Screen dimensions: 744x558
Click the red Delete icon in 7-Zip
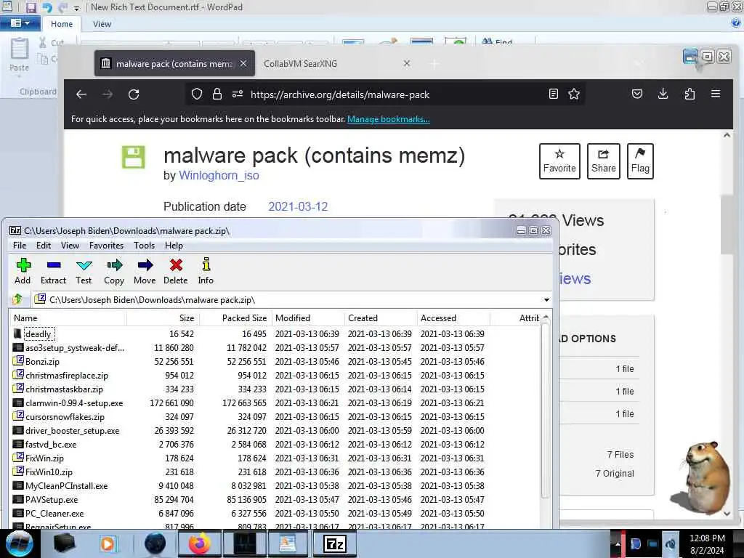(x=176, y=271)
